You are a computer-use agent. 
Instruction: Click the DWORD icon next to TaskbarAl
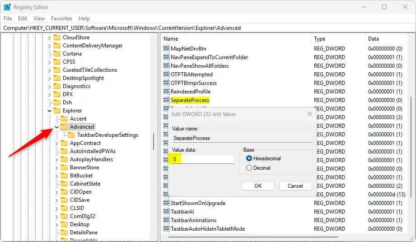tap(166, 211)
